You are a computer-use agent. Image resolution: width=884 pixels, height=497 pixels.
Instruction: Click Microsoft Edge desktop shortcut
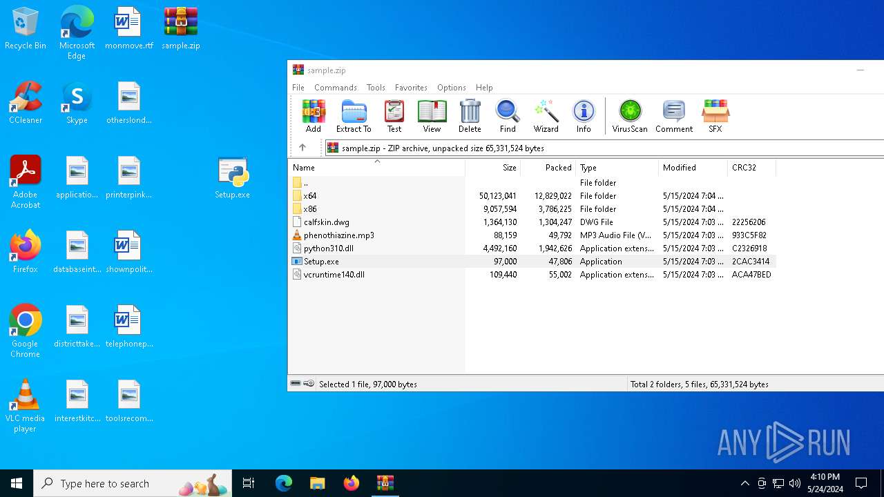(77, 33)
